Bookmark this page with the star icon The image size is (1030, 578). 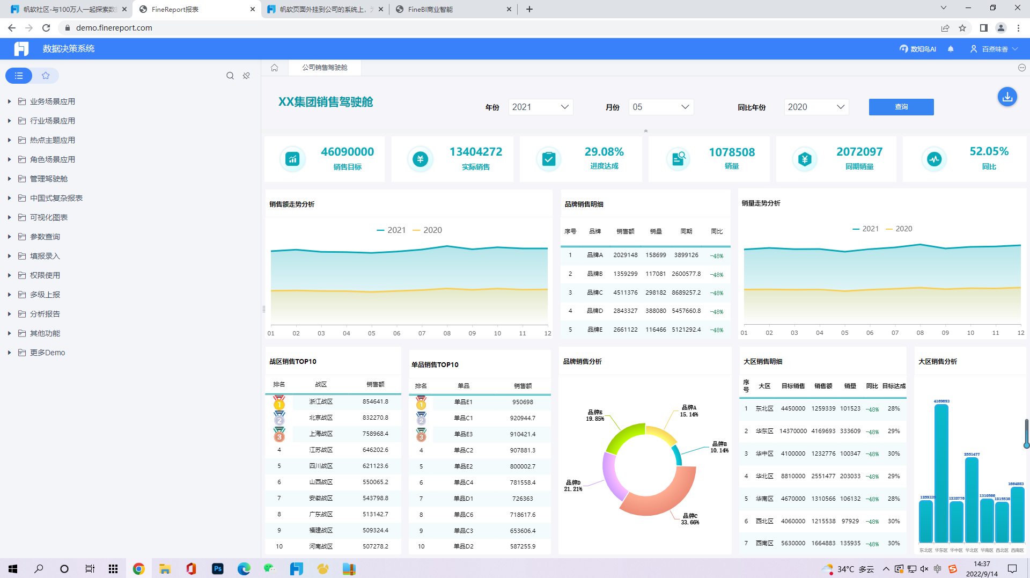[962, 28]
